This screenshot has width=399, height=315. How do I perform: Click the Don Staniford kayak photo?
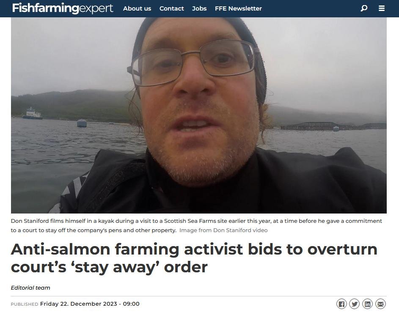click(199, 115)
